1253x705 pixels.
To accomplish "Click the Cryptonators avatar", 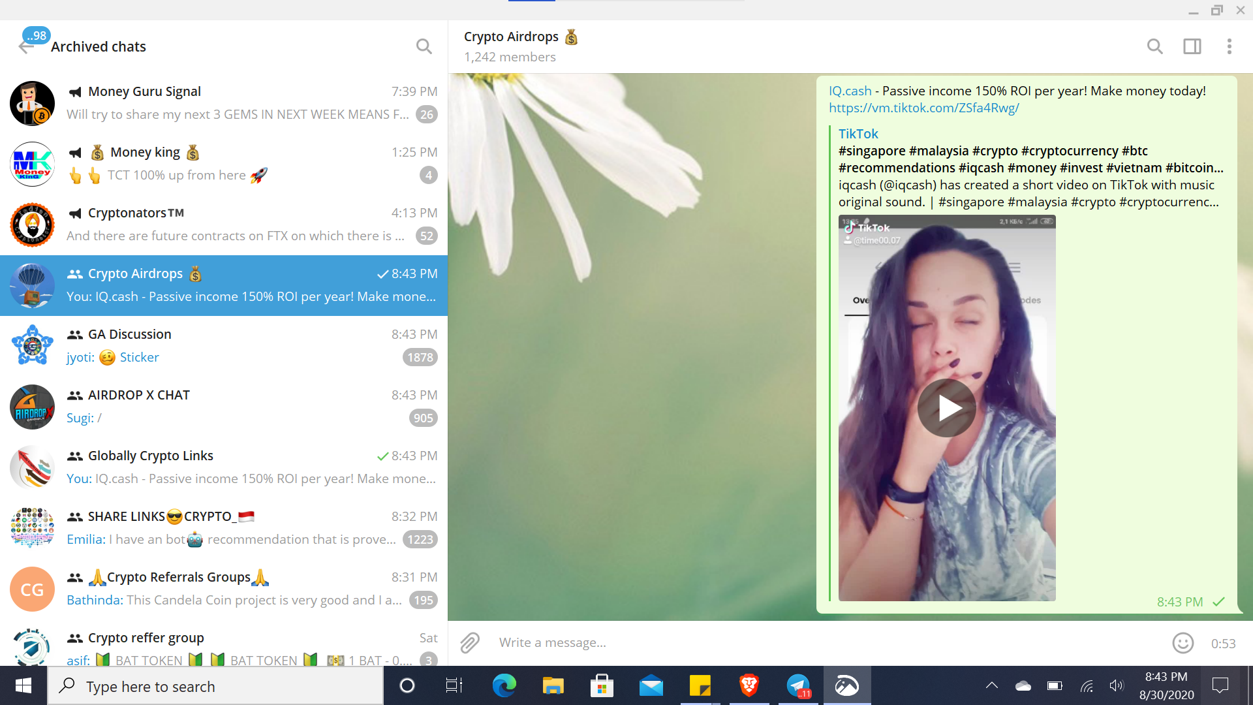I will 32,225.
